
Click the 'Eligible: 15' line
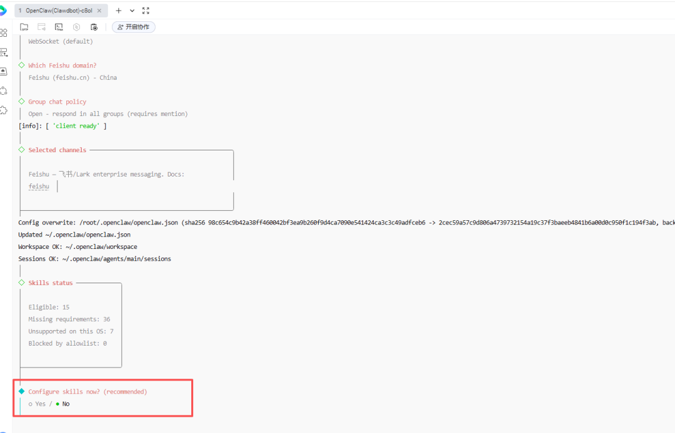[49, 307]
